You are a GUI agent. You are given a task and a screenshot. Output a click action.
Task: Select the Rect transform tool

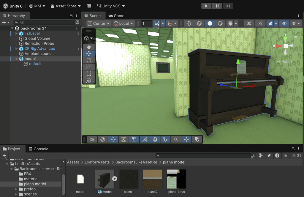tap(89, 74)
